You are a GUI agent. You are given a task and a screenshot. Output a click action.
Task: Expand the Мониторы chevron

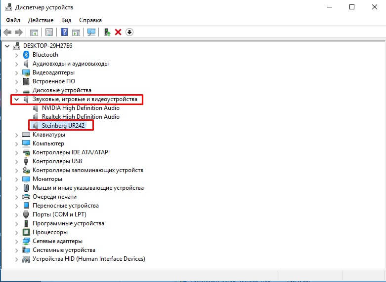16,179
